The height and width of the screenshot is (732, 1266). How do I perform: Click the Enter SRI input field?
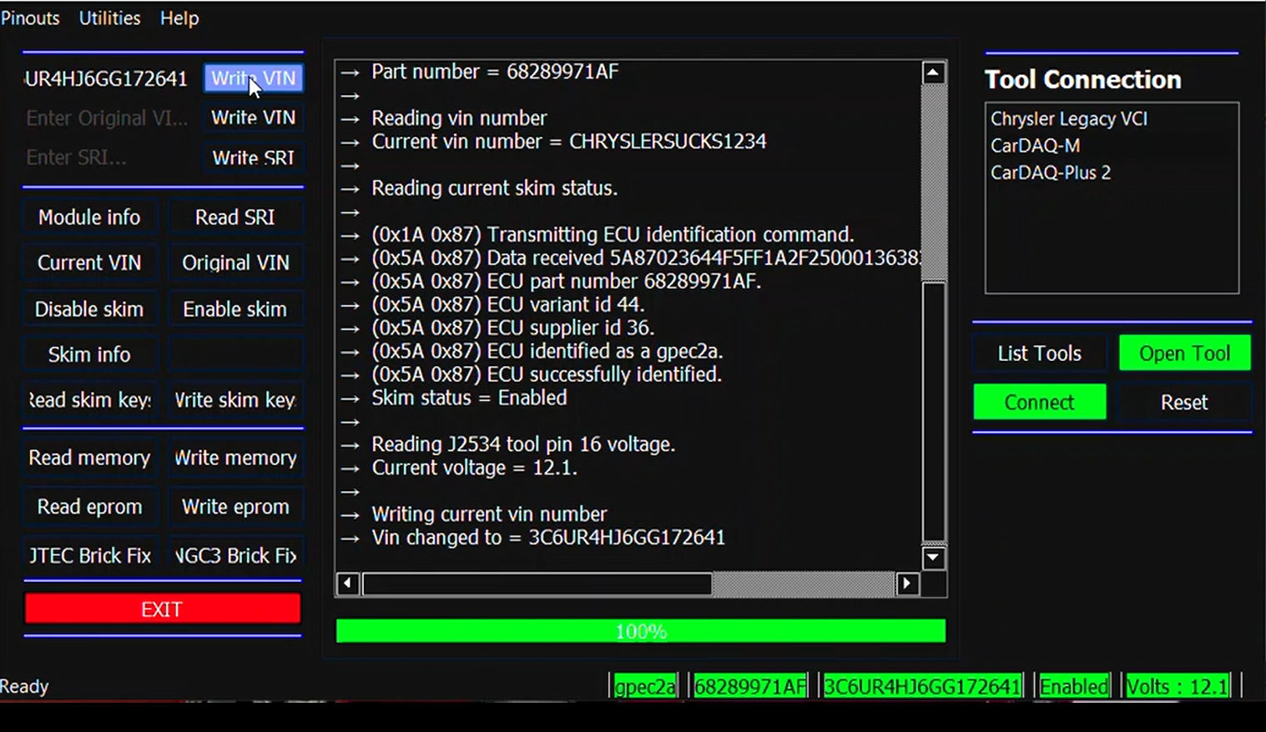(108, 158)
